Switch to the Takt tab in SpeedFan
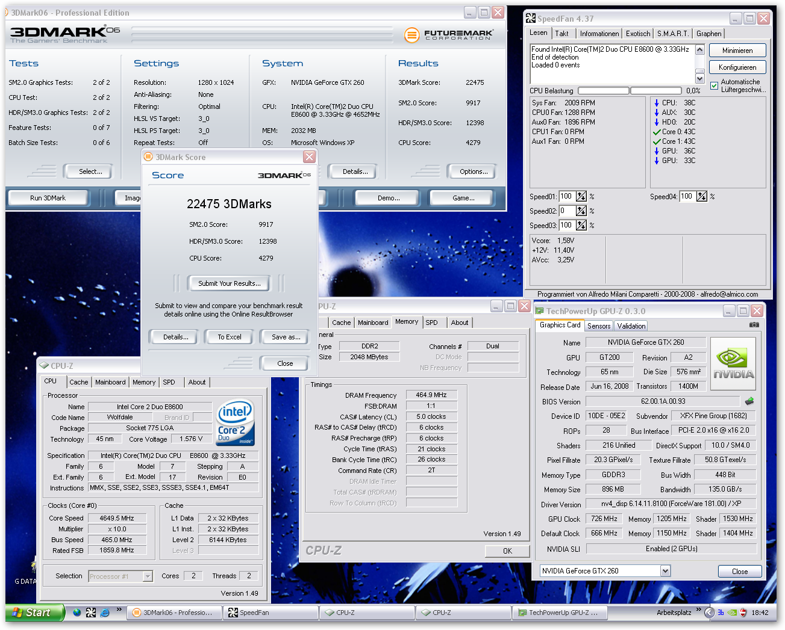This screenshot has height=630, width=785. (561, 34)
